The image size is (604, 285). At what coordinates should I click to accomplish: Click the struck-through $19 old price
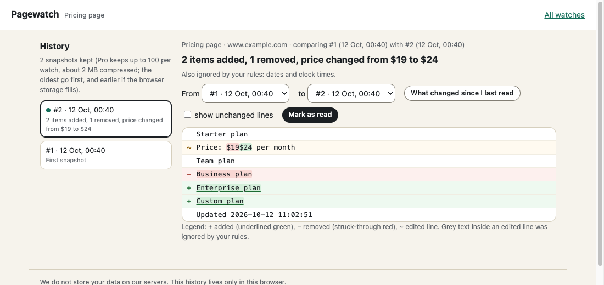tap(233, 147)
